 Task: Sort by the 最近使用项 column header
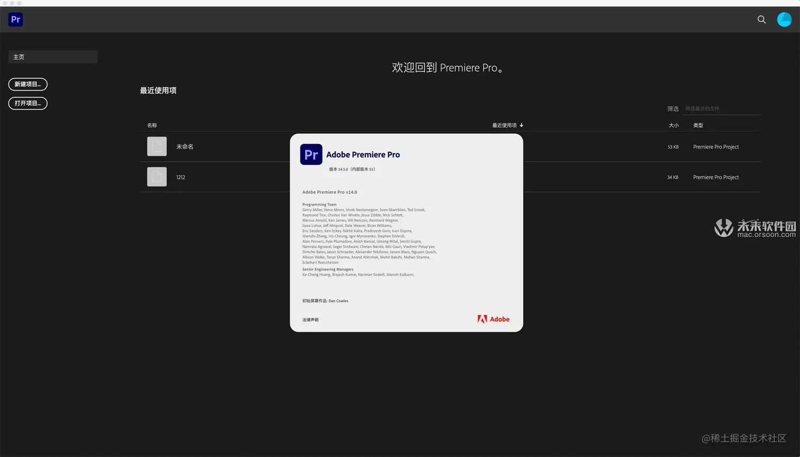tap(507, 126)
